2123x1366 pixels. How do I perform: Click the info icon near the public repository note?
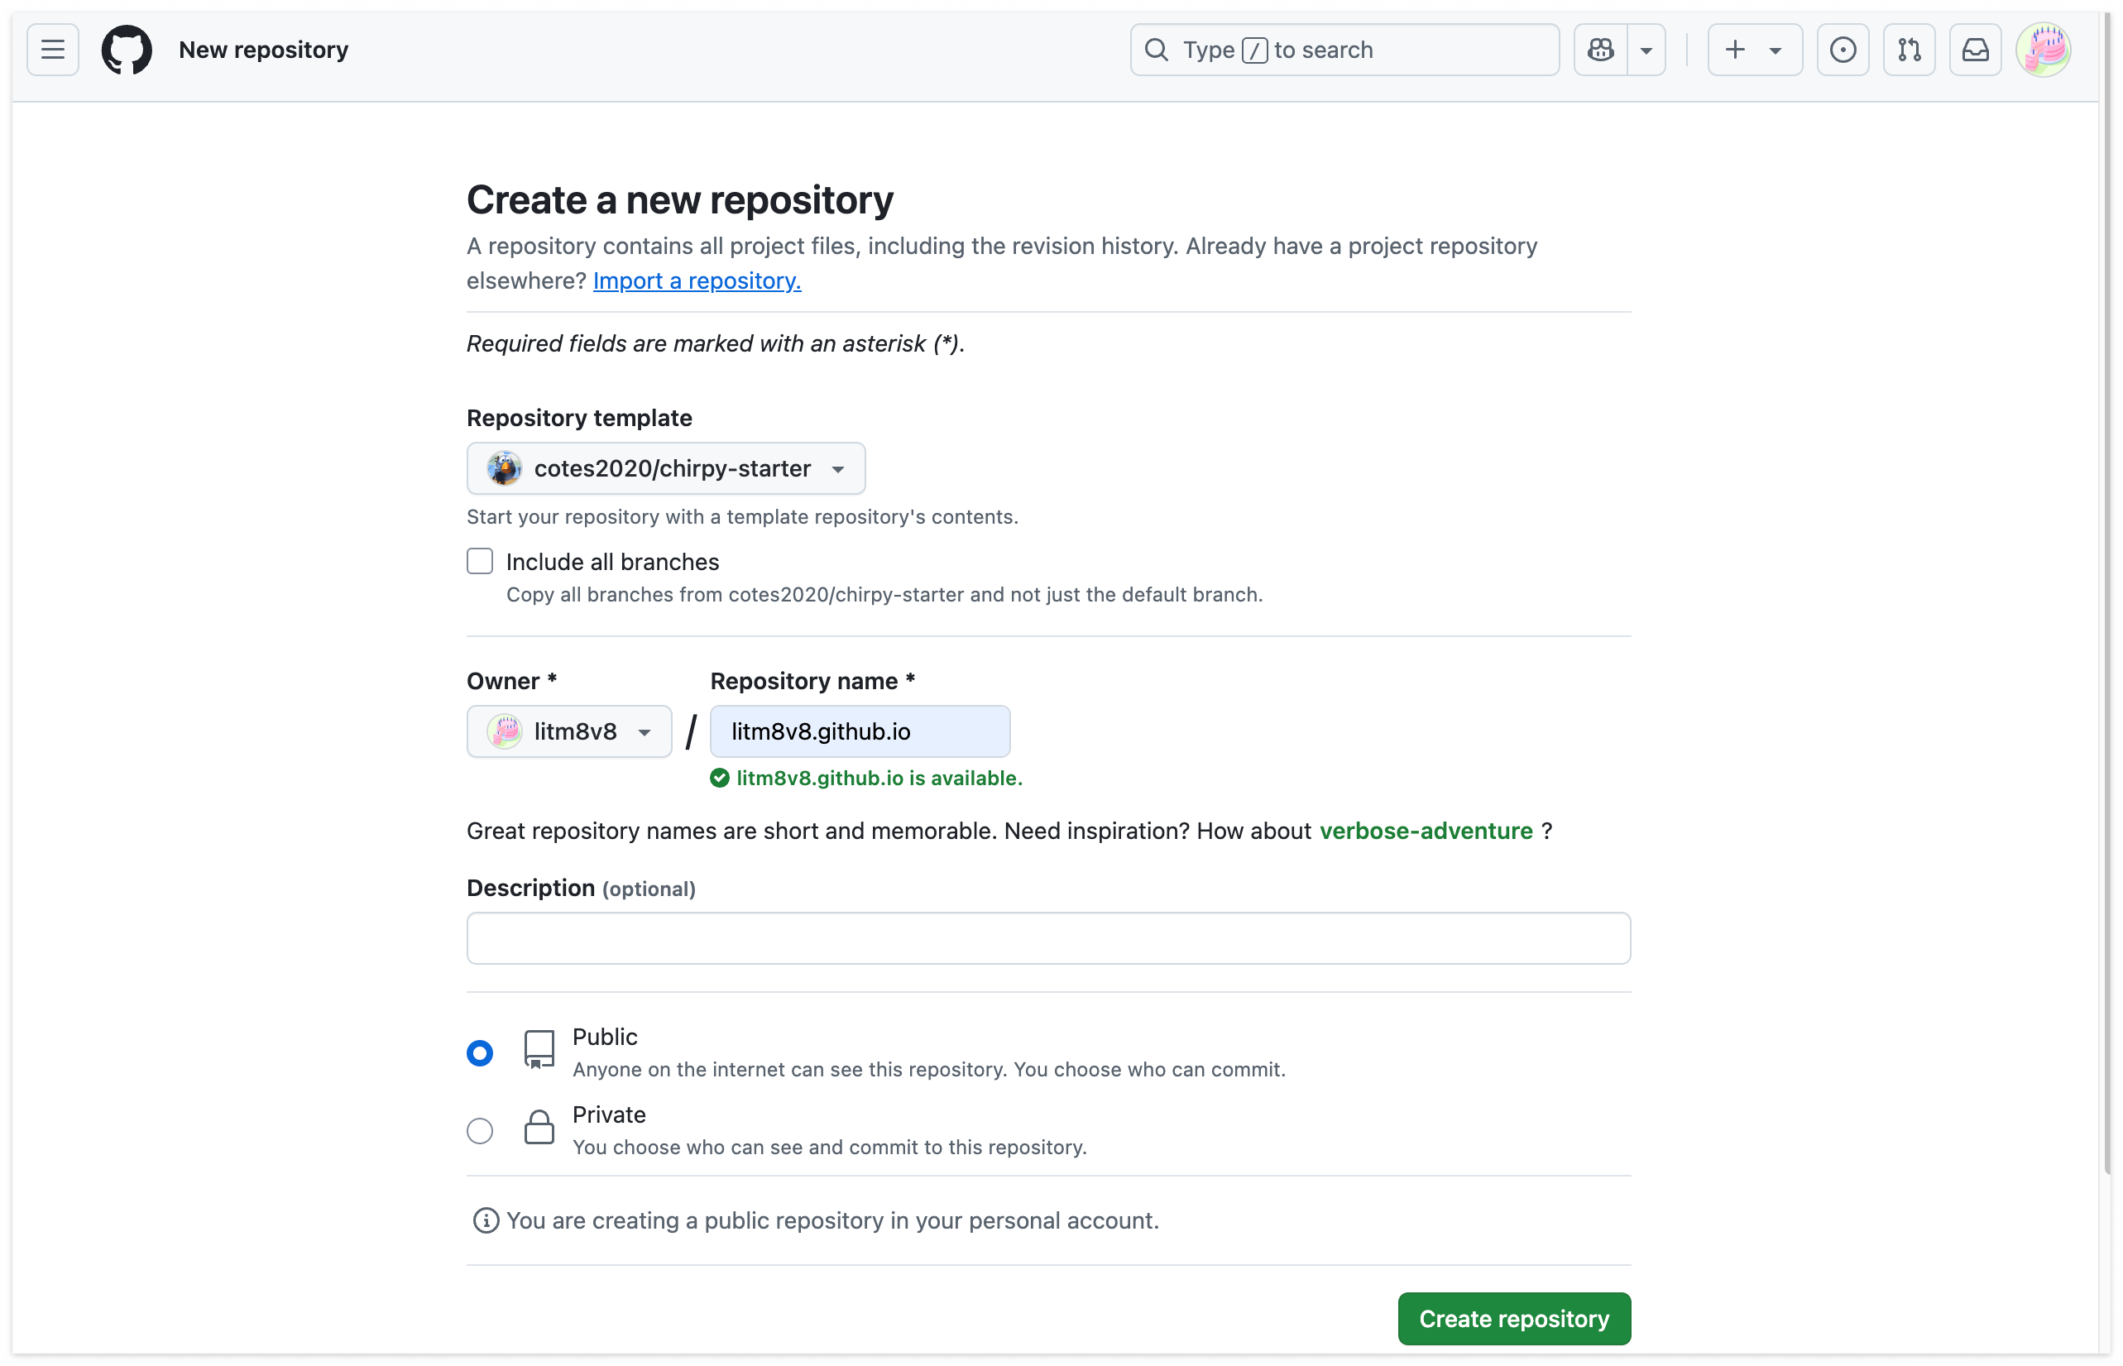coord(485,1220)
